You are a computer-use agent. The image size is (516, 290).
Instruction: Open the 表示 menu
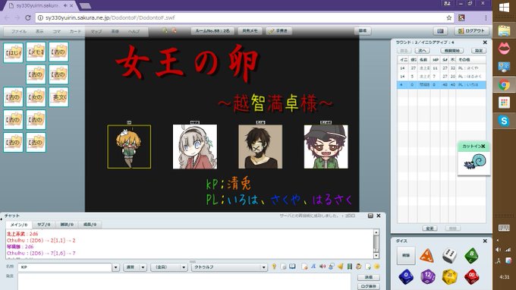[39, 32]
